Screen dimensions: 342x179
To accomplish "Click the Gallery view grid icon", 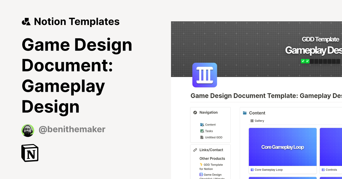I will (252, 121).
